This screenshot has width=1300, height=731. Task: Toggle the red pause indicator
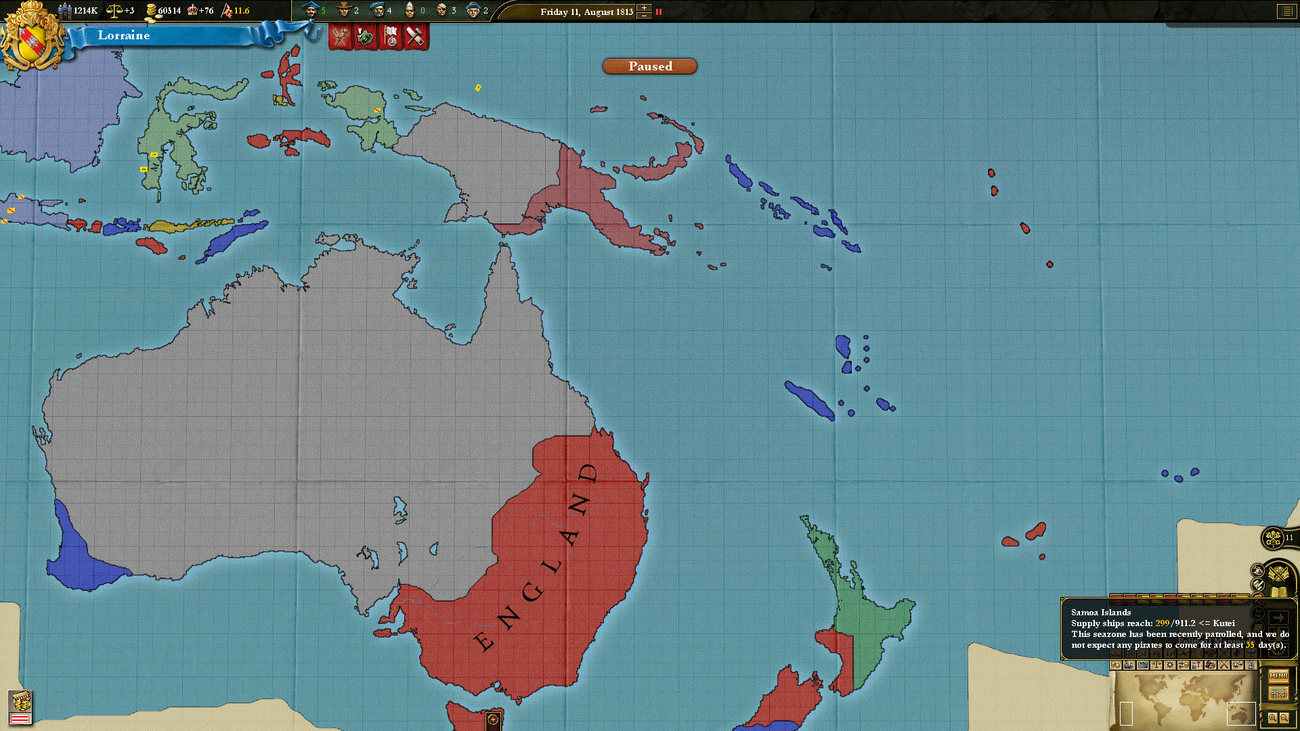659,12
